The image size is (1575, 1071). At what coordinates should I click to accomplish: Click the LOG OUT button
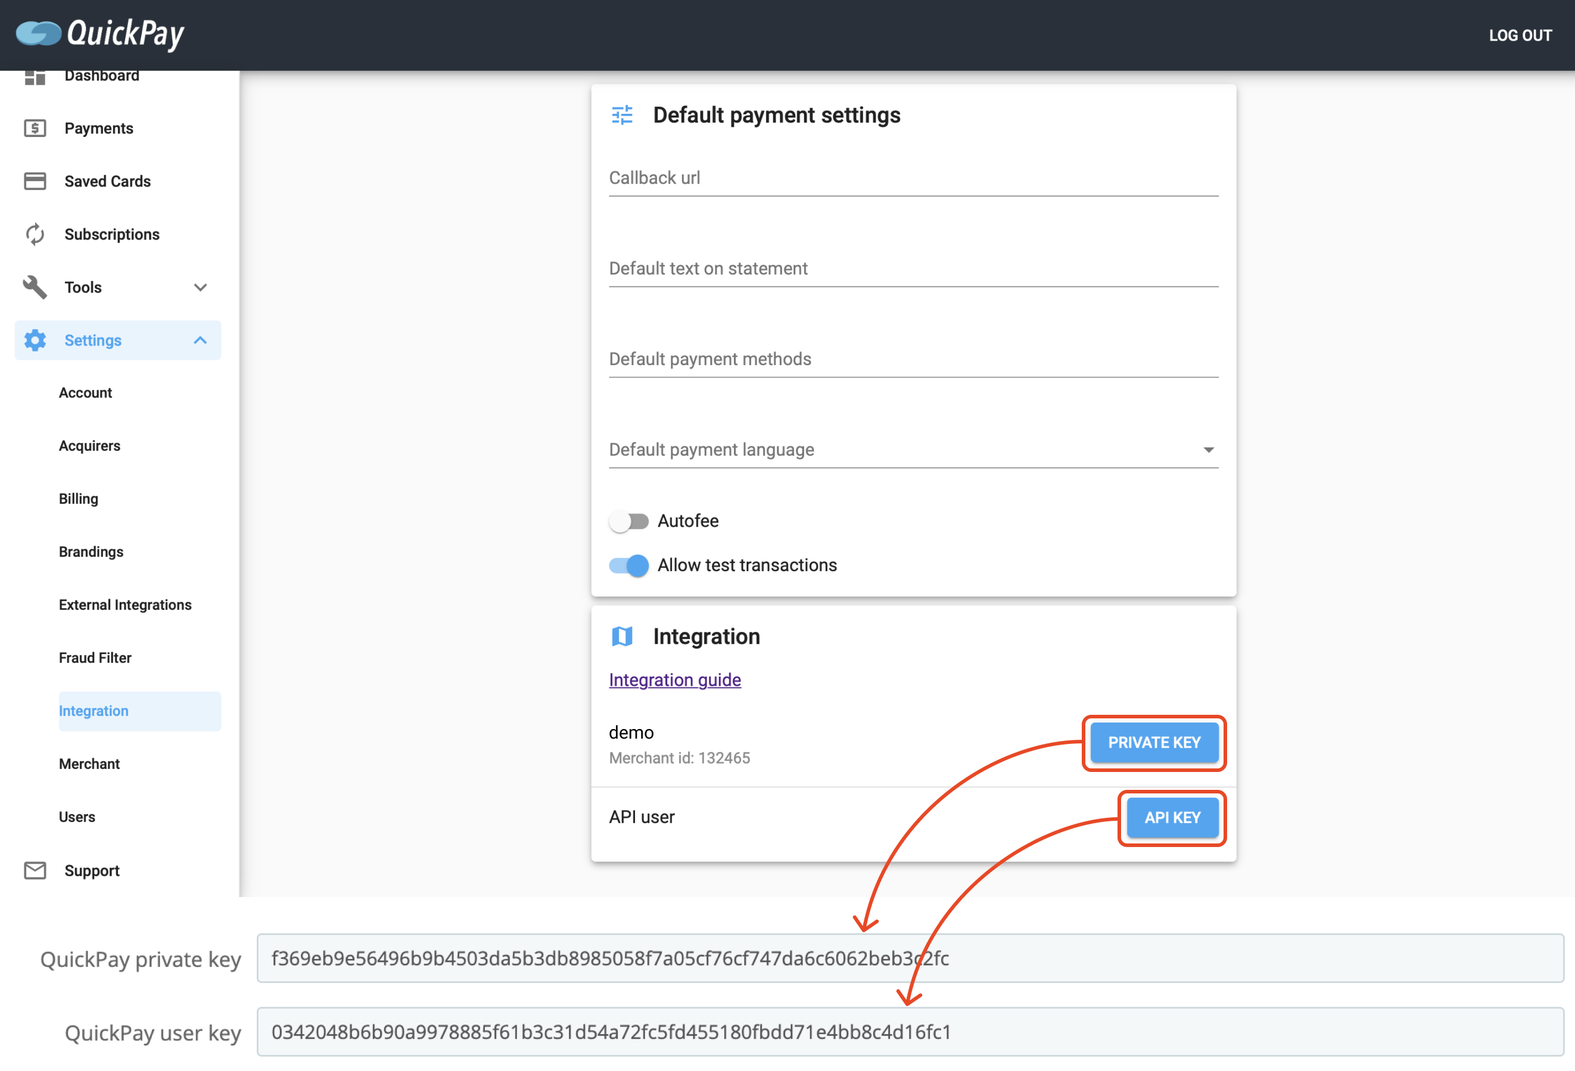point(1520,35)
